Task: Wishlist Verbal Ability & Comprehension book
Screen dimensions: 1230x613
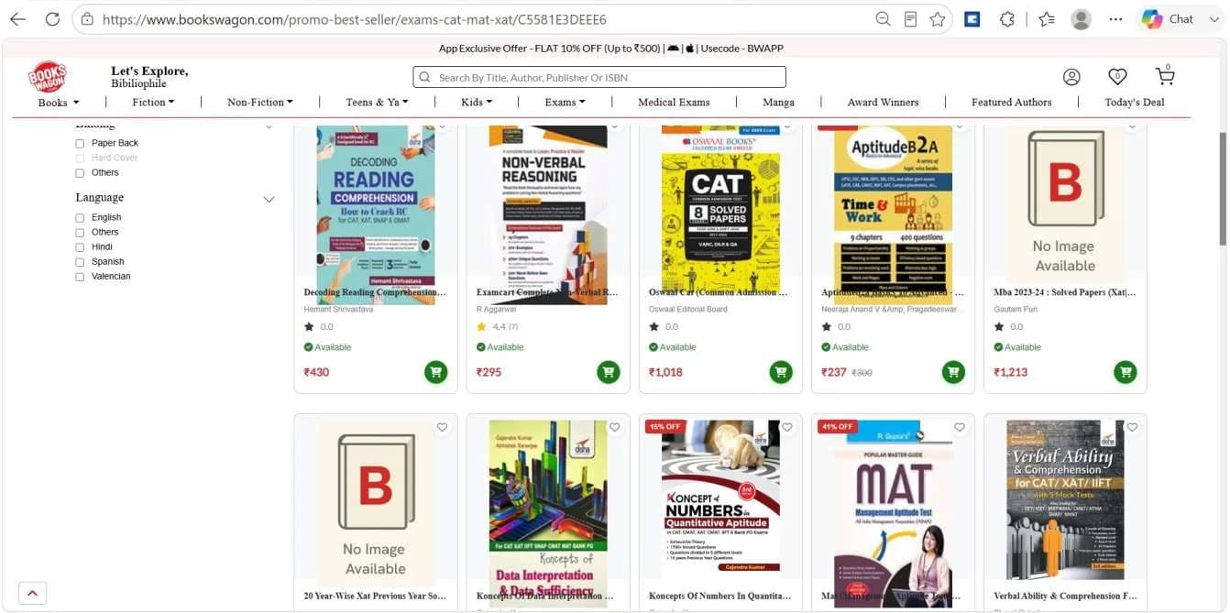Action: point(1132,427)
